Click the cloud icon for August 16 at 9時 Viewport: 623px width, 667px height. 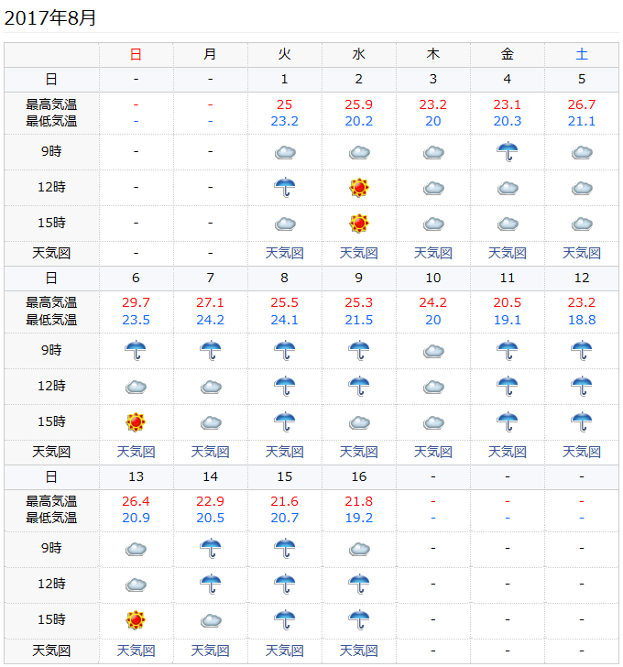click(x=359, y=549)
